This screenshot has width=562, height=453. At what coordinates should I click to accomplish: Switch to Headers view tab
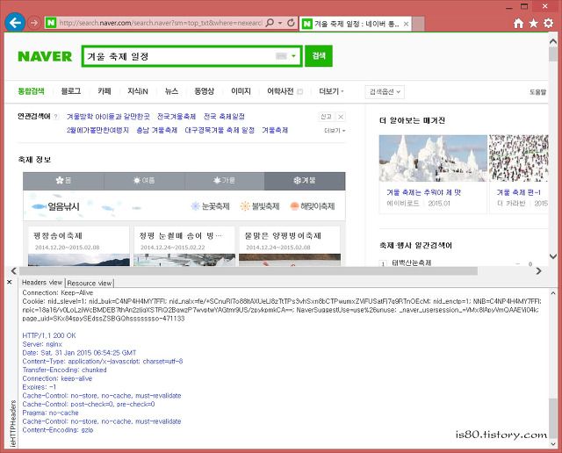point(42,283)
